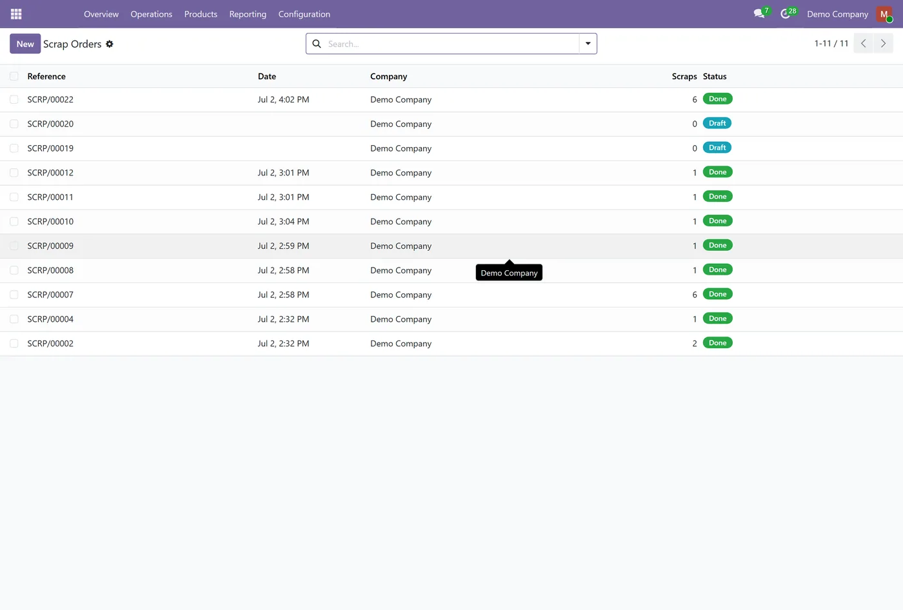Image resolution: width=903 pixels, height=610 pixels.
Task: Click the Done badge of SCRP/00022
Action: click(717, 99)
